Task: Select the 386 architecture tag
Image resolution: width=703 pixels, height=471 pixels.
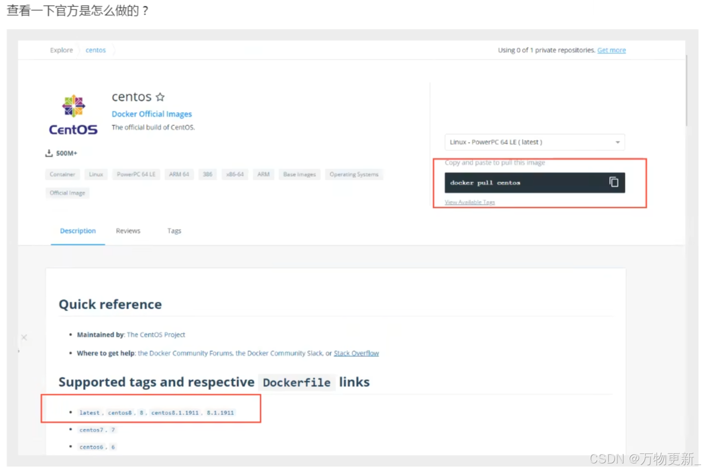Action: [207, 174]
